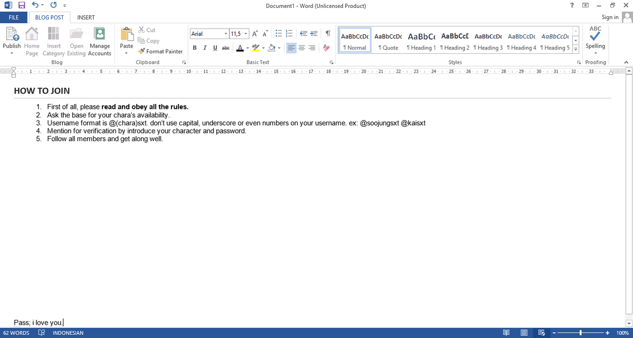Toggle underline formatting
Viewport: 633px width, 338px height.
tap(215, 48)
